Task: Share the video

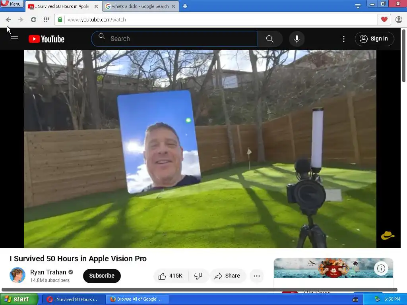Action: (x=227, y=276)
